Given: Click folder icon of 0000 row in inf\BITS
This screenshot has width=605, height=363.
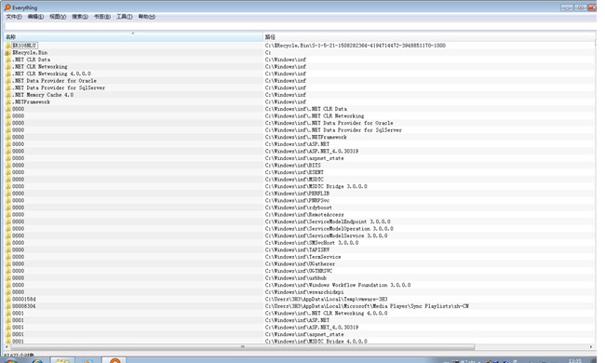Looking at the screenshot, I should click(x=8, y=165).
